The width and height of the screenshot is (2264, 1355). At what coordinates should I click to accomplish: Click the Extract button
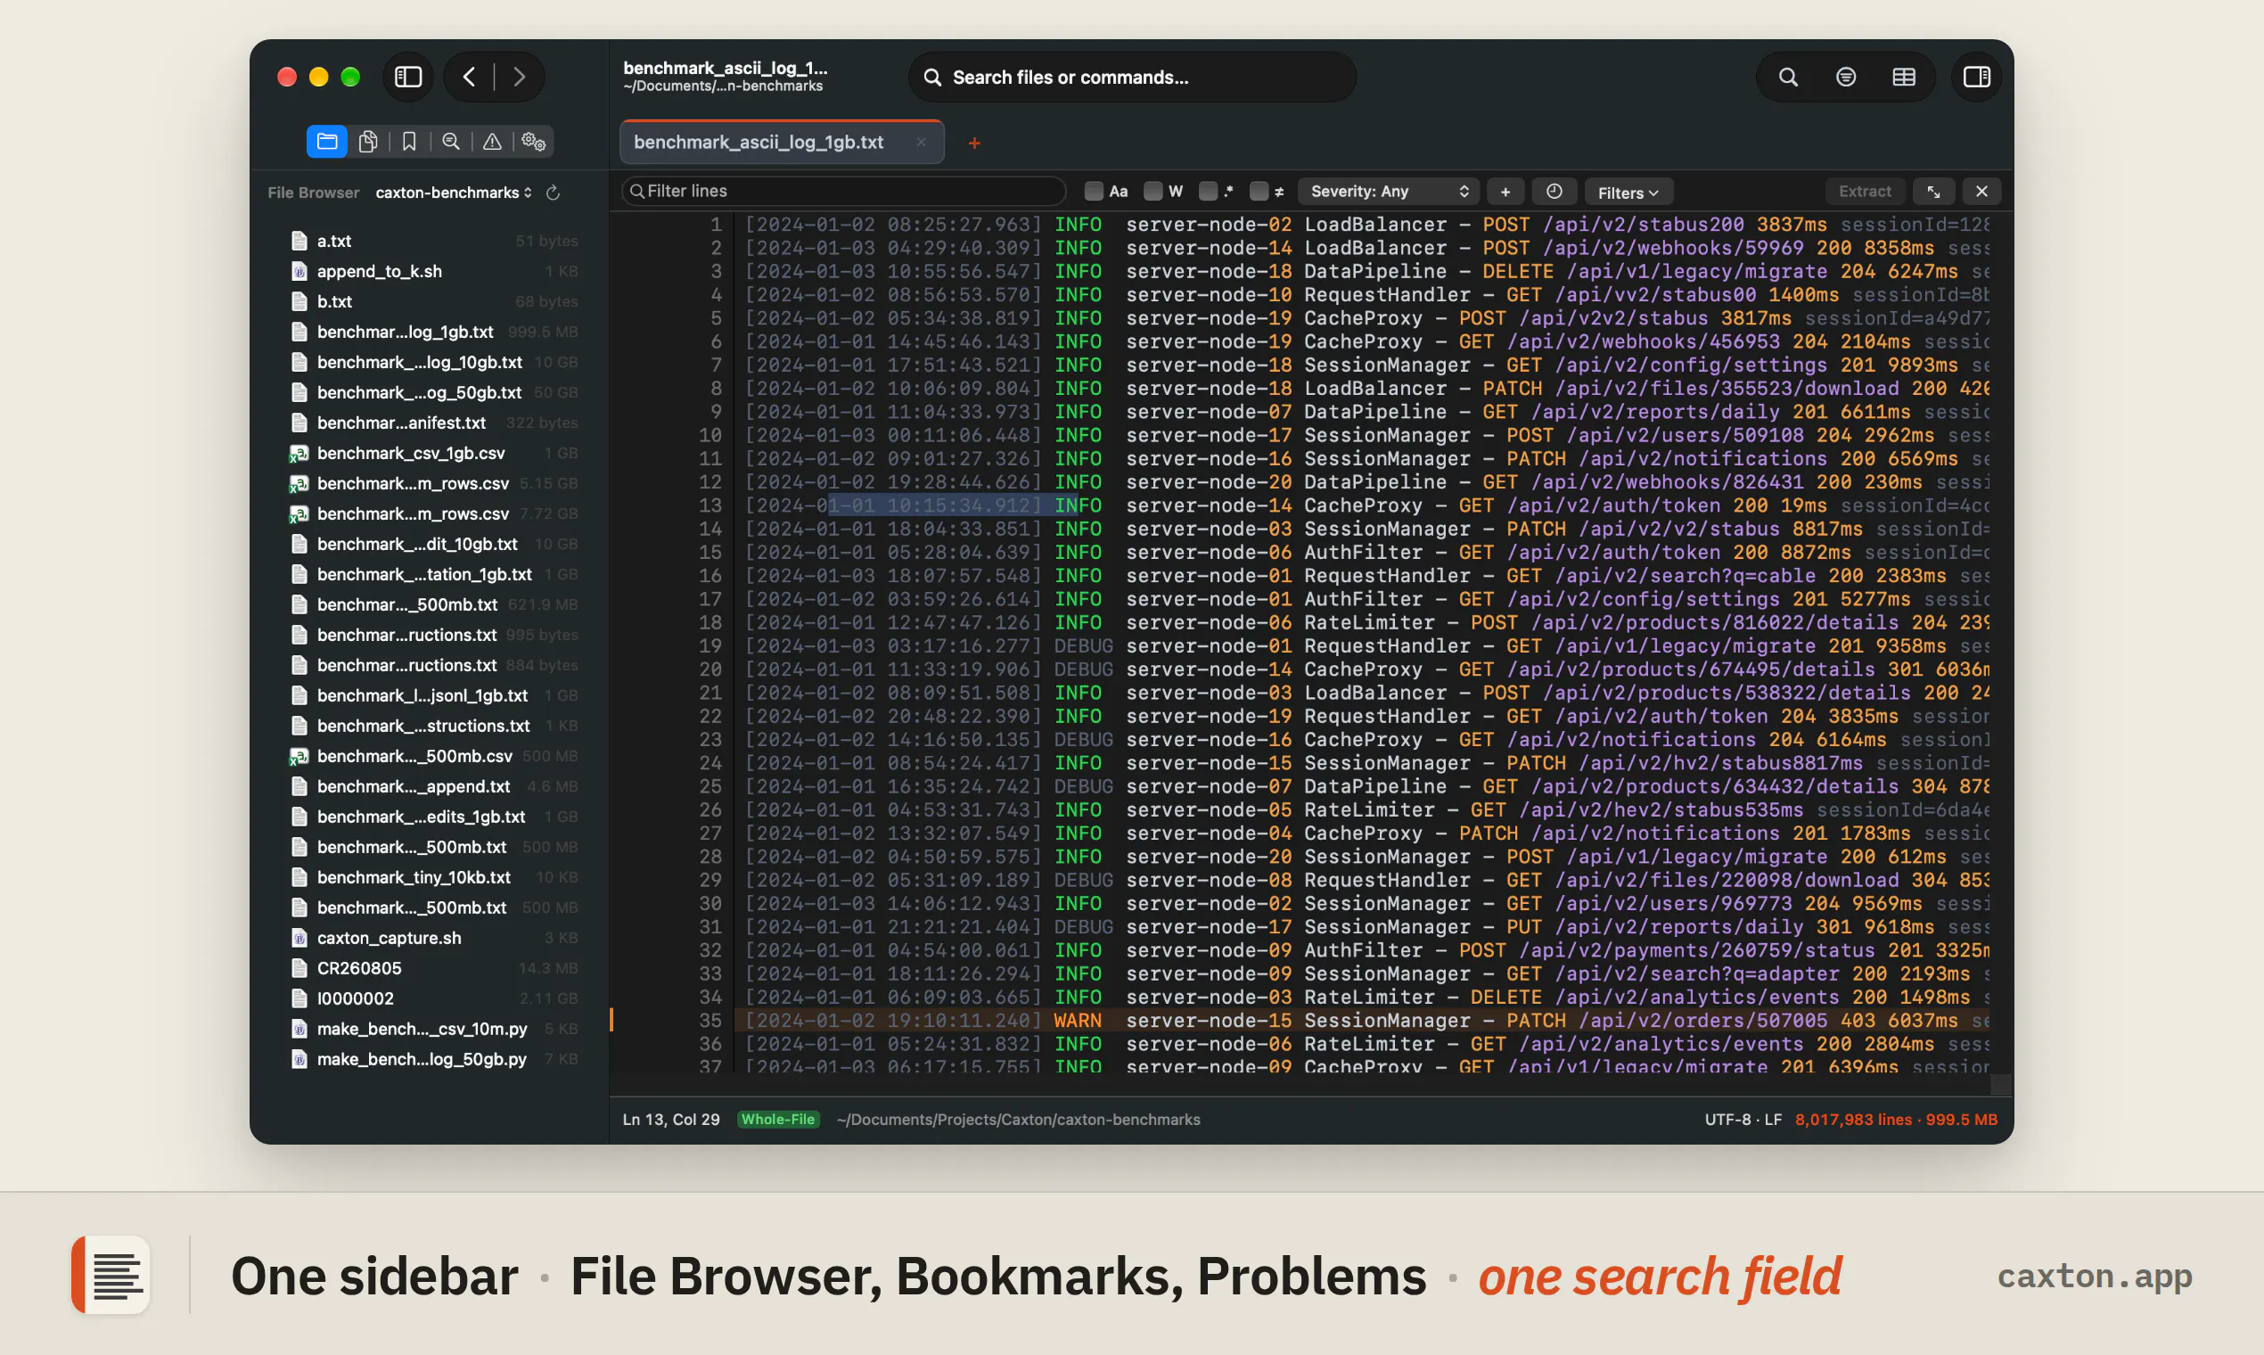pos(1864,192)
